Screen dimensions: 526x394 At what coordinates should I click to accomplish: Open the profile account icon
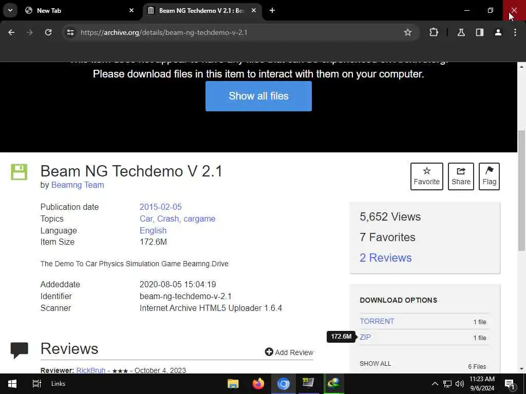[498, 32]
